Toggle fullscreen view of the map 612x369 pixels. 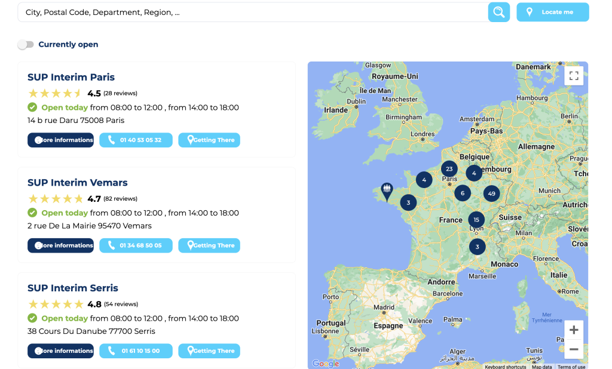point(574,76)
